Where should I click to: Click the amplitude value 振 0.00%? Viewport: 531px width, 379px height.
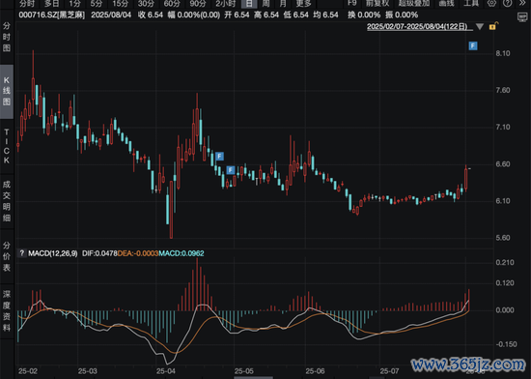click(402, 15)
